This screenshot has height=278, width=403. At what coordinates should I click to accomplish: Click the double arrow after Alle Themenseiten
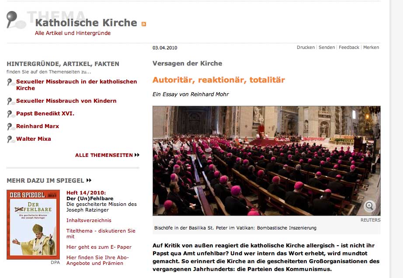click(x=137, y=155)
